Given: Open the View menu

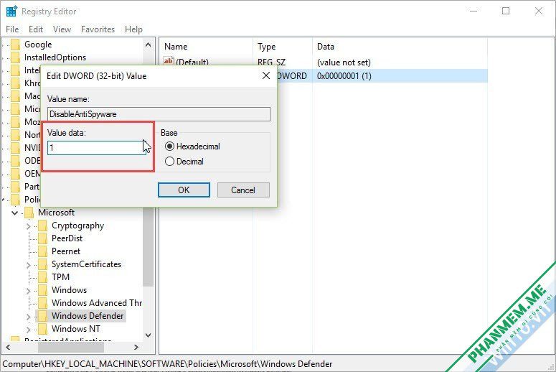Looking at the screenshot, I should 62,29.
